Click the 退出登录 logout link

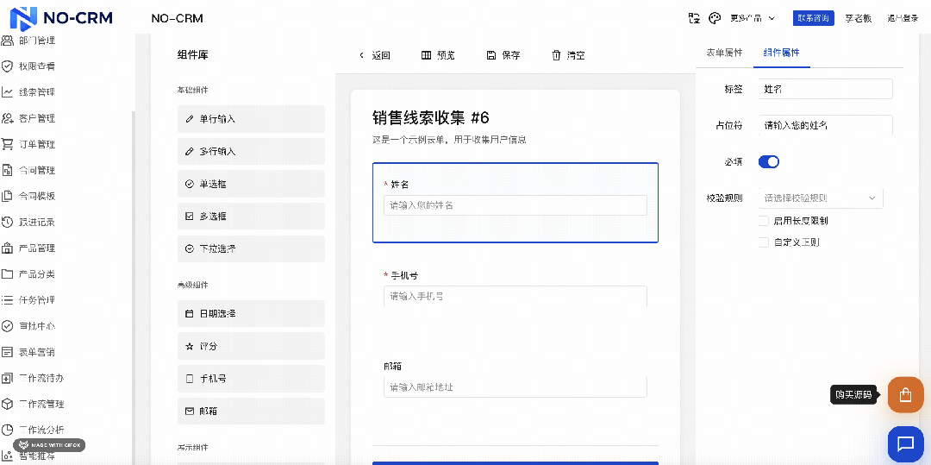pos(903,18)
